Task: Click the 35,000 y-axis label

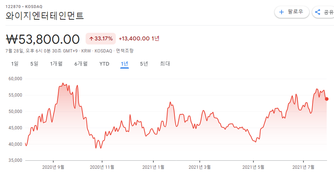Action: [x=15, y=160]
